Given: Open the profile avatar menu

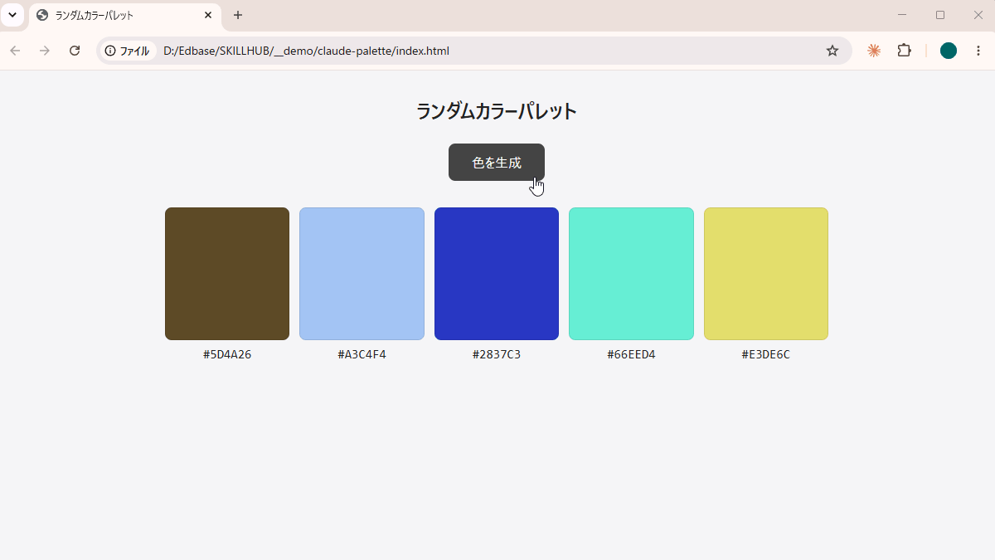Looking at the screenshot, I should 949,51.
